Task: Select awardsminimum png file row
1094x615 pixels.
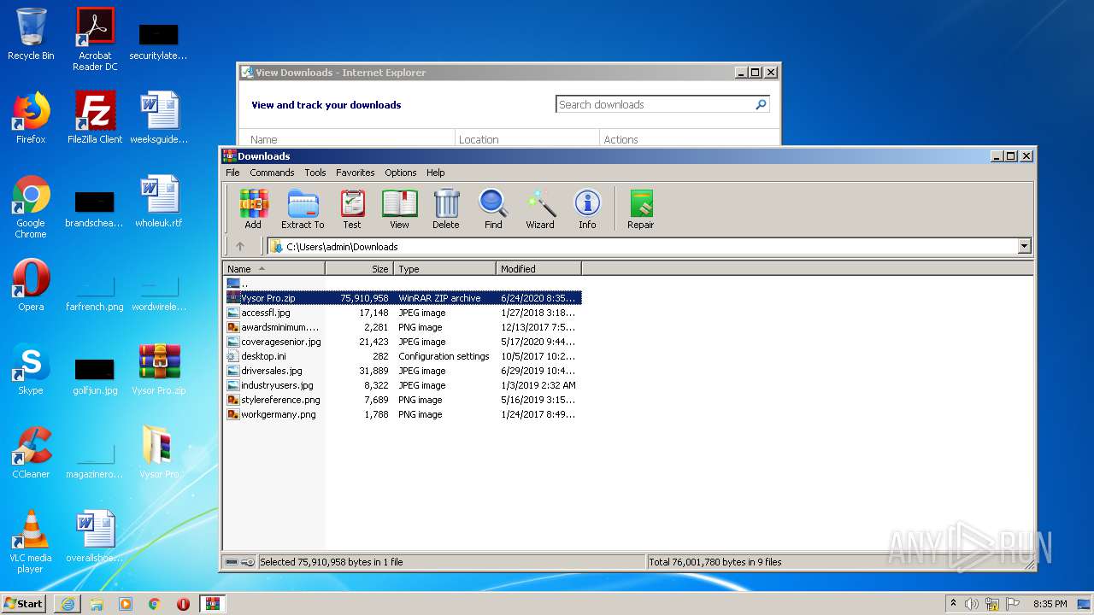Action: pyautogui.click(x=403, y=327)
